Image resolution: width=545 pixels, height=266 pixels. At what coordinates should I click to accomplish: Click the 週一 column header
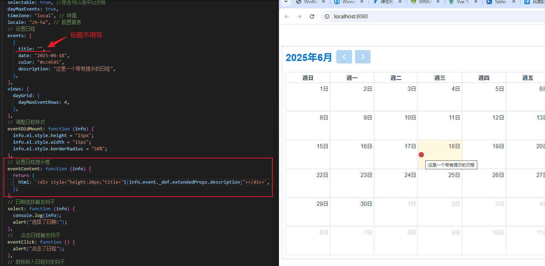(x=352, y=78)
